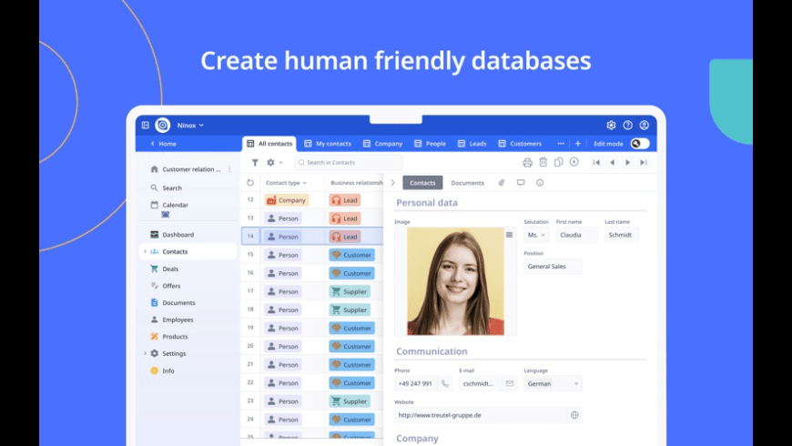Switch to the All contacts tab
Image resolution: width=792 pixels, height=446 pixels.
coord(269,144)
